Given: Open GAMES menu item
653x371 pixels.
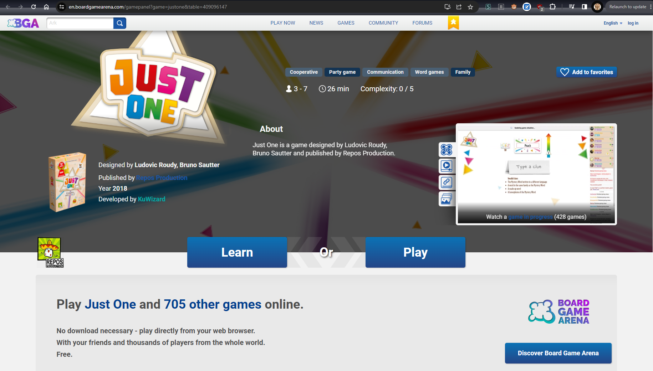Looking at the screenshot, I should coord(346,23).
